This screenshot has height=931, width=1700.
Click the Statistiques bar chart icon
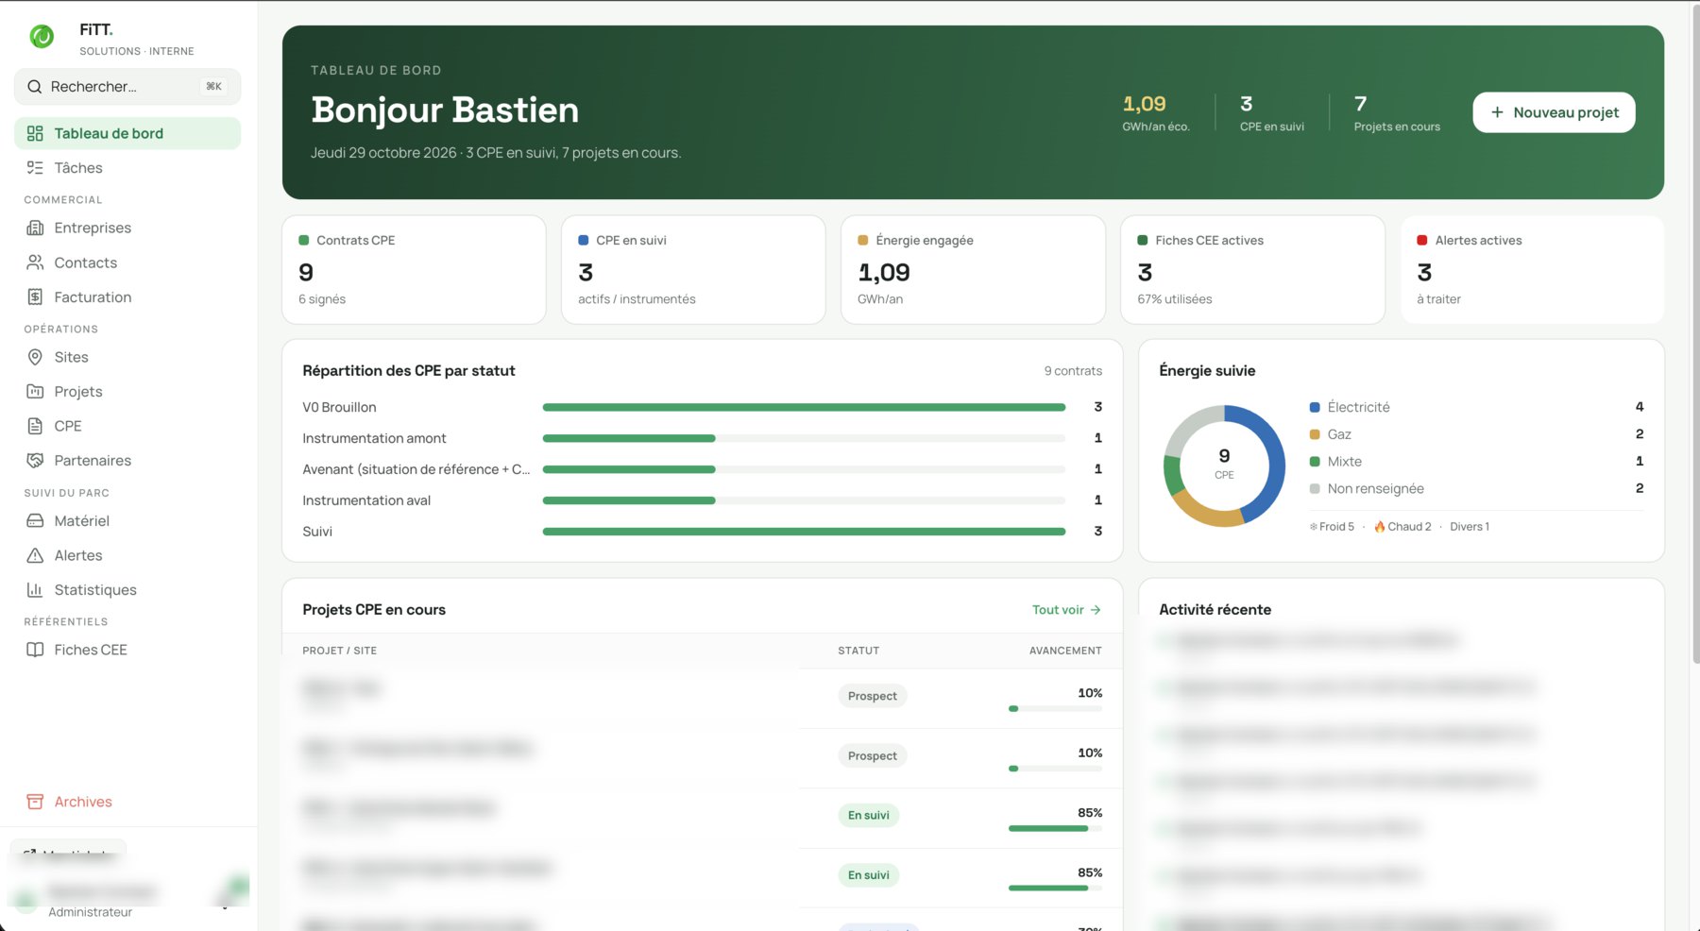35,590
